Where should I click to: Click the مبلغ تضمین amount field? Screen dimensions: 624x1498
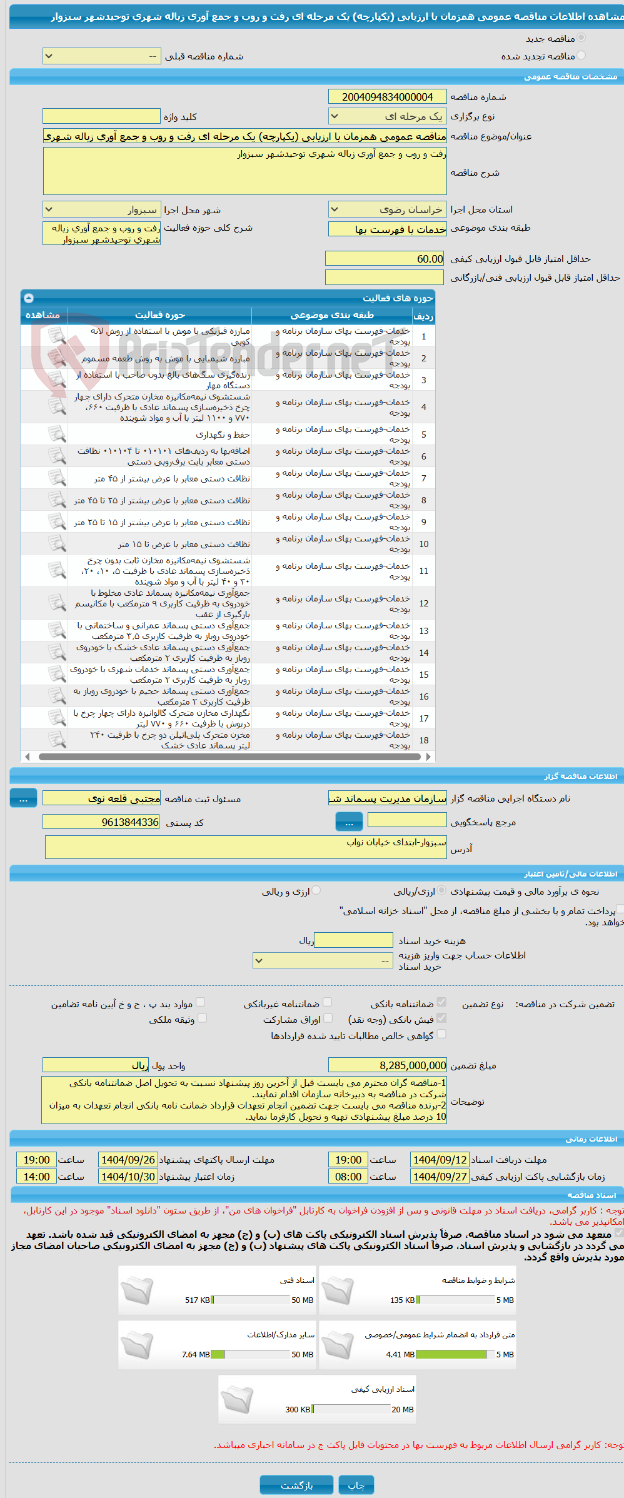click(x=387, y=1065)
